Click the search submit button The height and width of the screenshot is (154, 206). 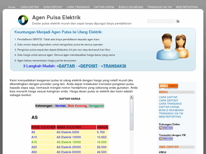(178, 21)
